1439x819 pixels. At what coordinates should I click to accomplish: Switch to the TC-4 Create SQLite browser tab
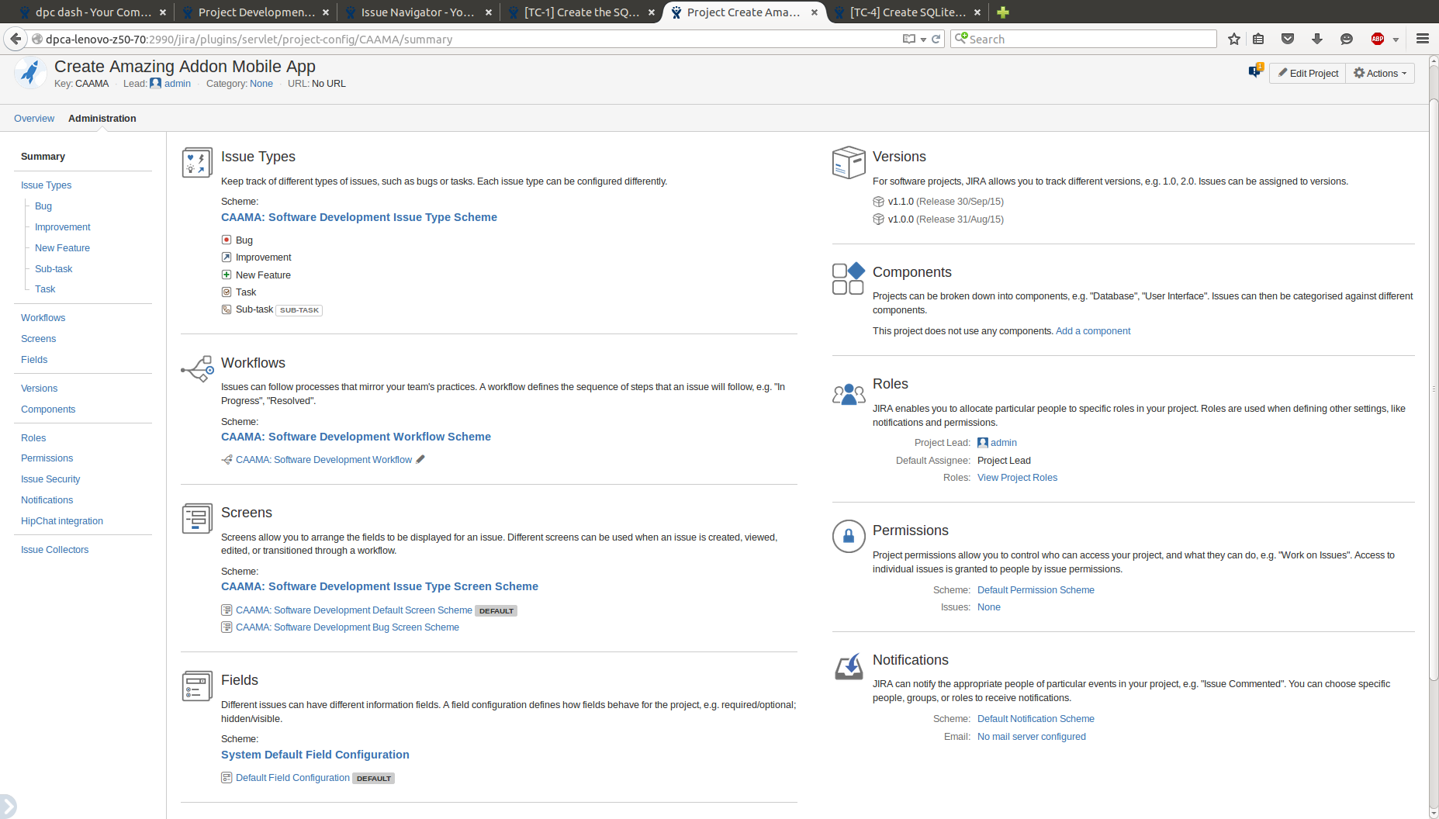tap(907, 12)
